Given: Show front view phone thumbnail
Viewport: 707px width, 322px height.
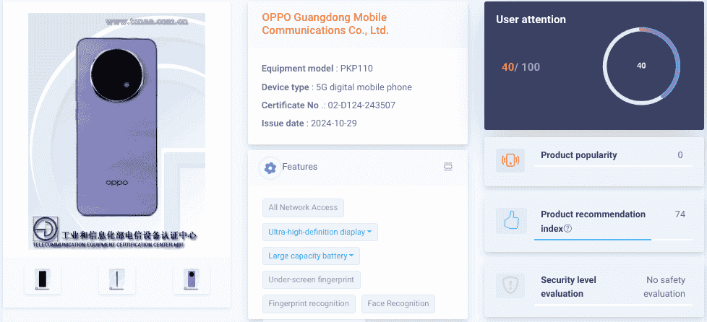Looking at the screenshot, I should click(43, 278).
